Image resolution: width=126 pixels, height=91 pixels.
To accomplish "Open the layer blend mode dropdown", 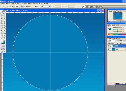I will (x=112, y=41).
